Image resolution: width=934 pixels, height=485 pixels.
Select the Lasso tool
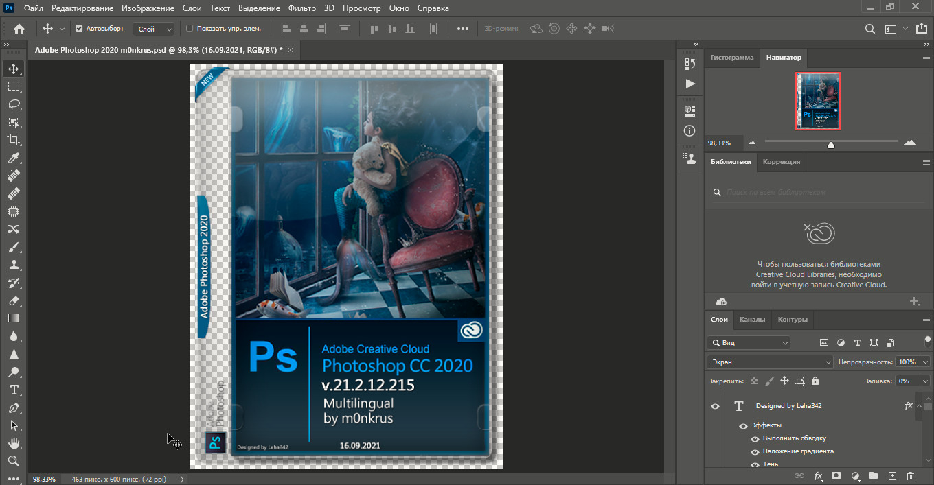click(14, 104)
